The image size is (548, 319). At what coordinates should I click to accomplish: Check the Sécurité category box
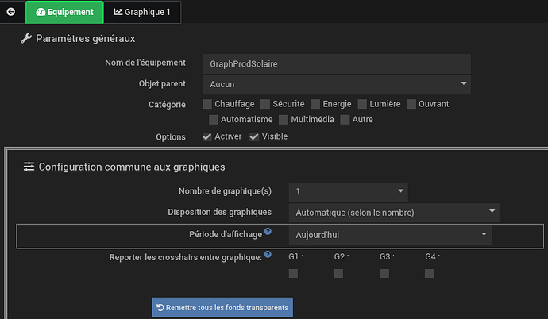click(x=264, y=104)
